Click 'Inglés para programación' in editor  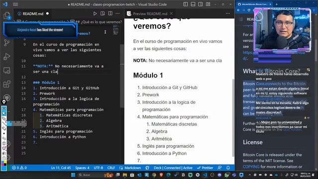click(x=66, y=131)
